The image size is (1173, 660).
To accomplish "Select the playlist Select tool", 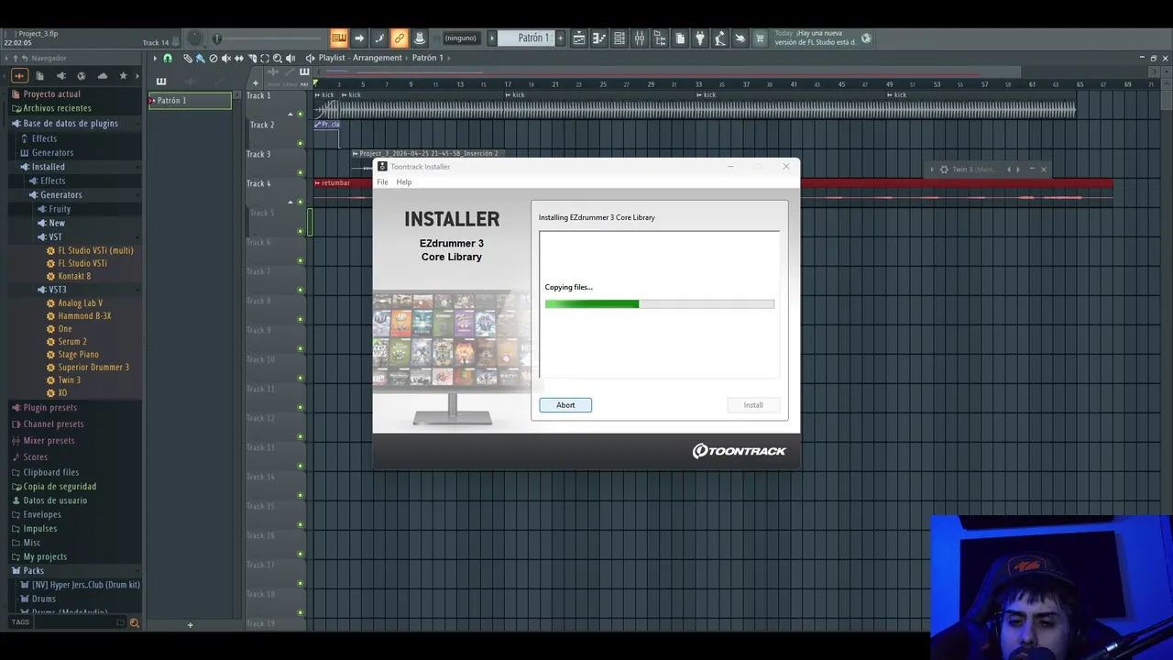I will 265,58.
